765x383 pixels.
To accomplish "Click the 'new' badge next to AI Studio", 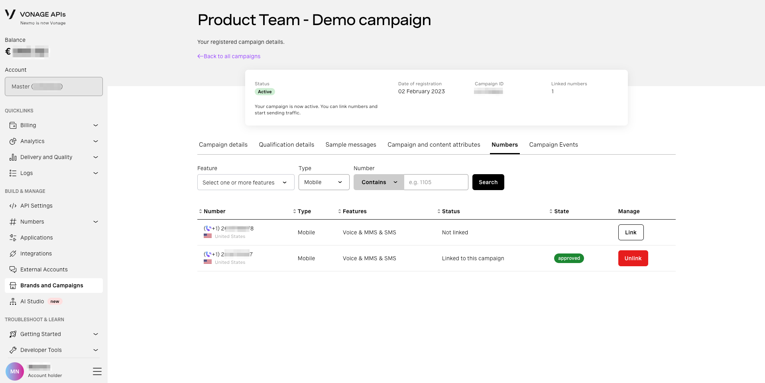I will [55, 301].
